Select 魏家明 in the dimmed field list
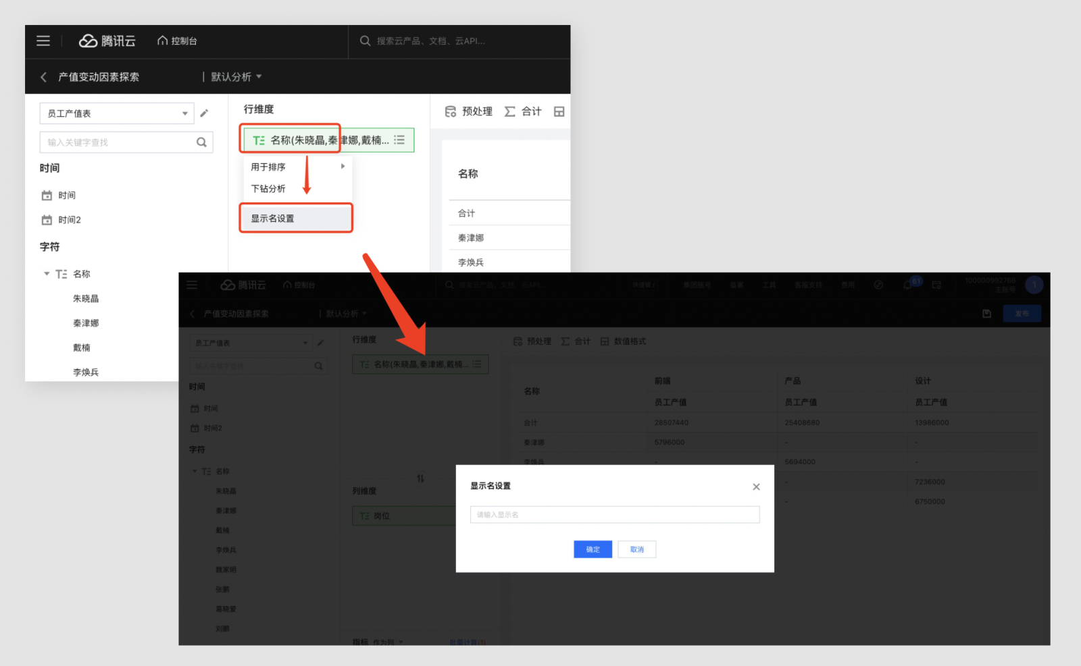Viewport: 1081px width, 666px height. tap(226, 570)
